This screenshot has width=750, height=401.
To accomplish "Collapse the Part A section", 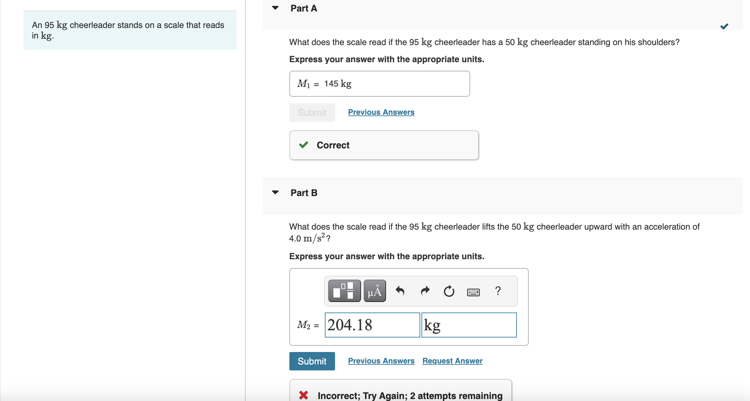I will pos(275,8).
